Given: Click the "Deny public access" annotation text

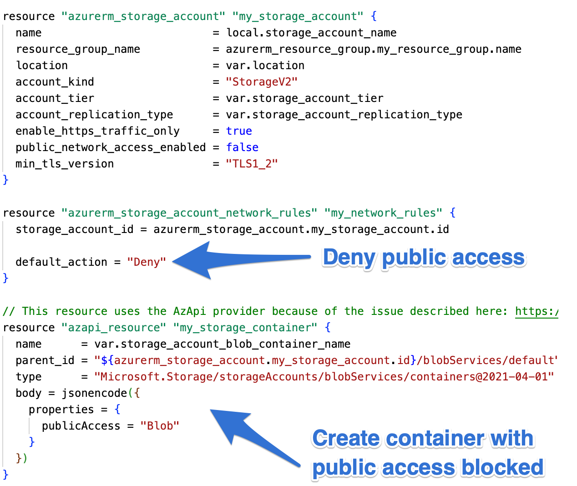Looking at the screenshot, I should point(424,258).
